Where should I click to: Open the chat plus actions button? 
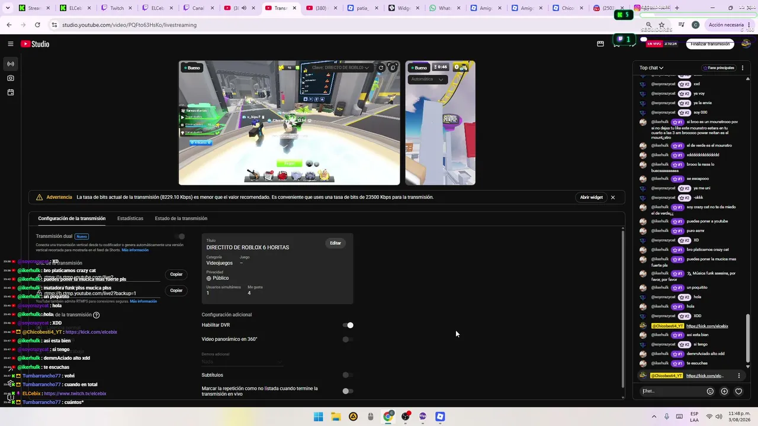[x=724, y=391]
